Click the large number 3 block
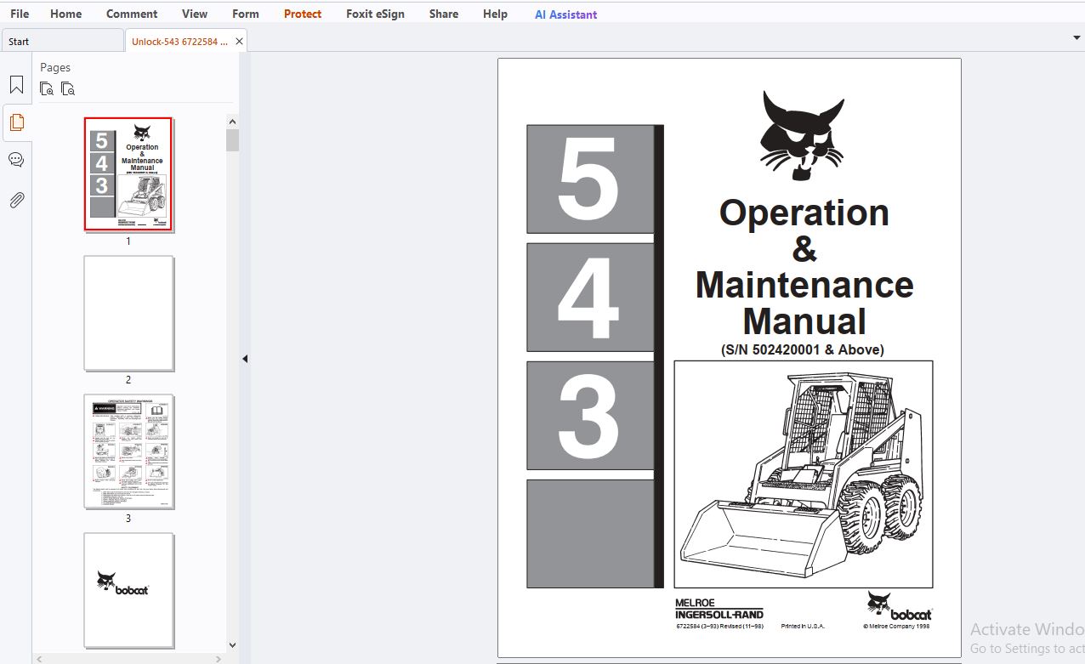1085x664 pixels. click(x=590, y=416)
